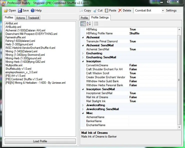
Task: Click the Copy icon in toolbar
Action: pyautogui.click(x=81, y=10)
